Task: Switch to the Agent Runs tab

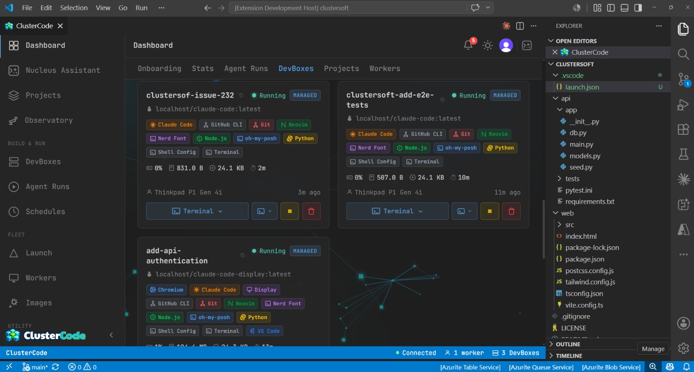Action: [x=246, y=69]
